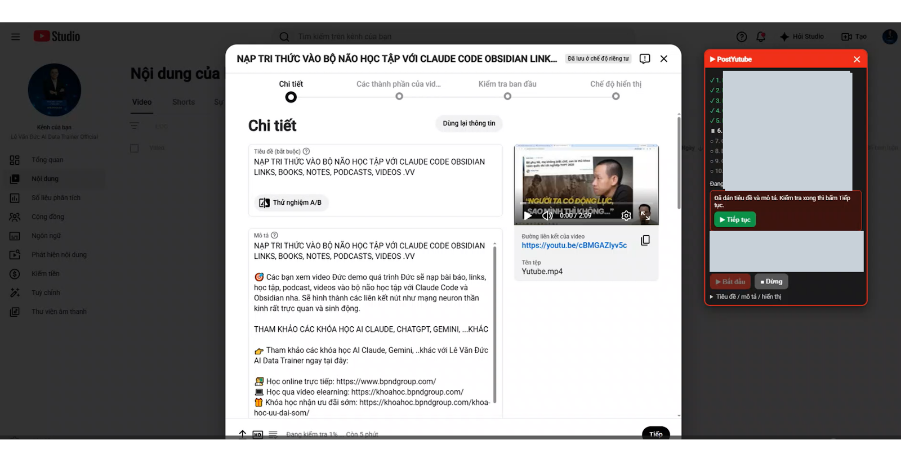Expand Tiêu đề / mô tả / hiển thị section

(746, 296)
